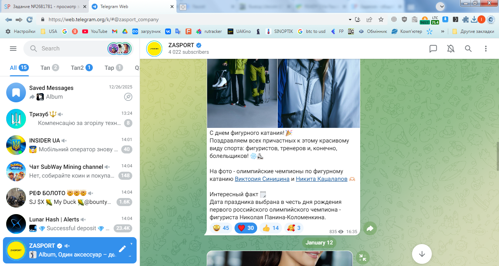Open the Настройки bookmark
Screen dimensions: 499x266
(x=20, y=31)
